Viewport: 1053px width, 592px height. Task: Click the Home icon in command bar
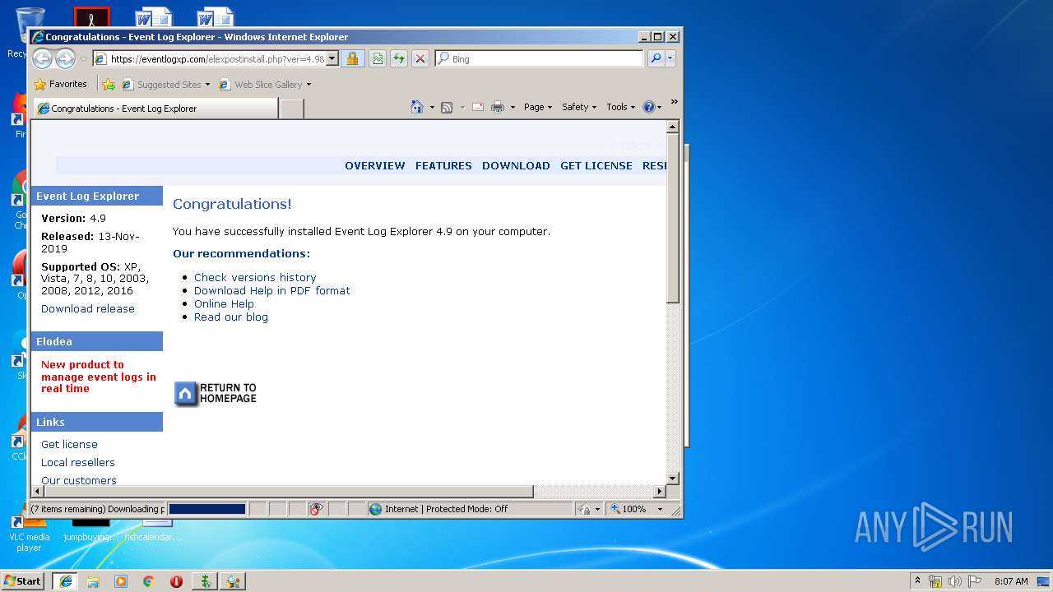[417, 107]
